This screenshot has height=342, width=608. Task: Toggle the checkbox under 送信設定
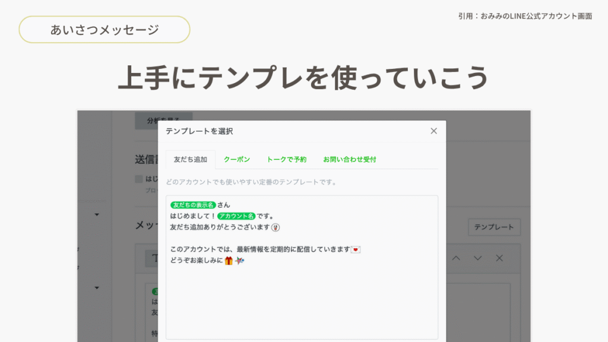pos(138,179)
